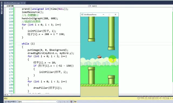173x103 pixels.
Task: Close the birdGameDemo game window
Action: (x=116, y=15)
